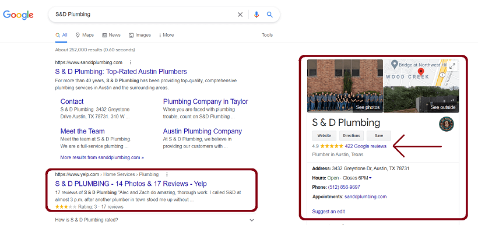Image resolution: width=478 pixels, height=225 pixels.
Task: Select the All tab
Action: click(x=61, y=35)
